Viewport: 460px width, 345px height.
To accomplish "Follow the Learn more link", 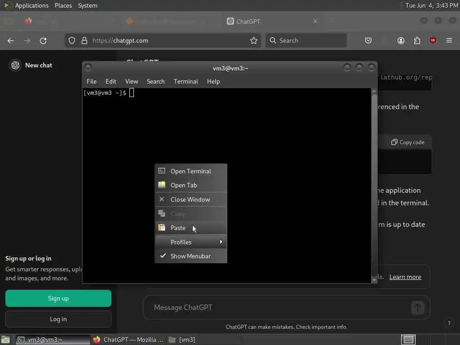I will pyautogui.click(x=405, y=277).
